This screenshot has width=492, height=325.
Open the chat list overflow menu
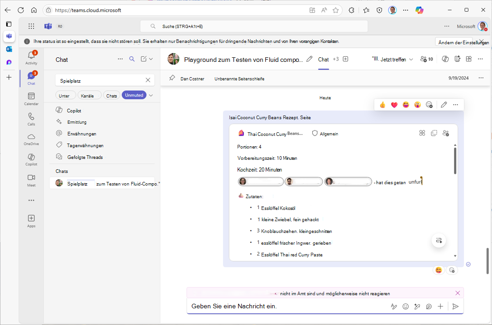[x=120, y=59]
